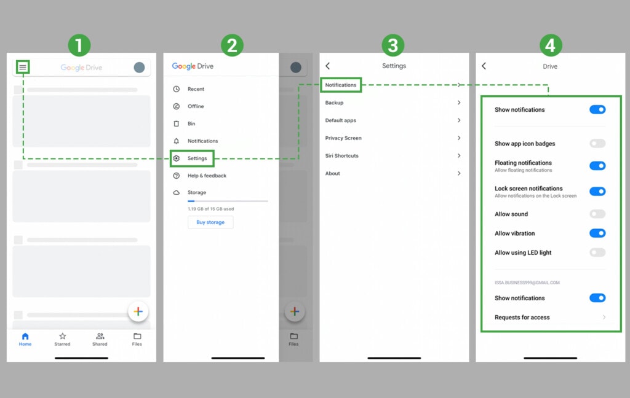Tap the dimmed plus button behind the side menu
Image resolution: width=630 pixels, height=398 pixels.
[x=295, y=311]
